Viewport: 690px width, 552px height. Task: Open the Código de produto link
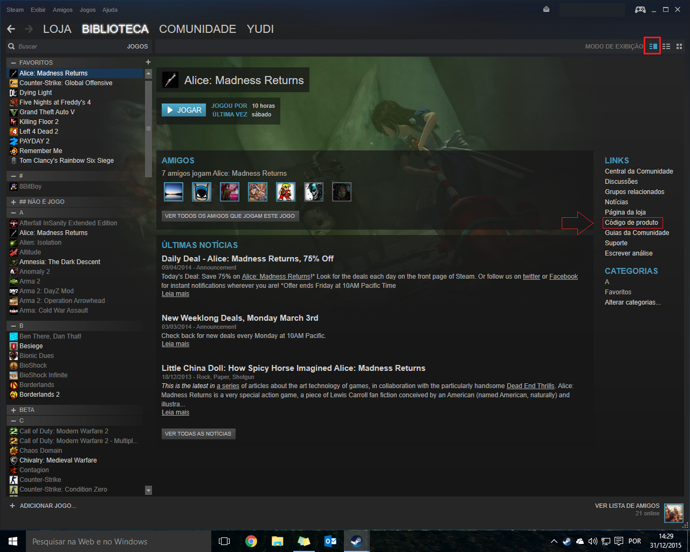pos(631,223)
